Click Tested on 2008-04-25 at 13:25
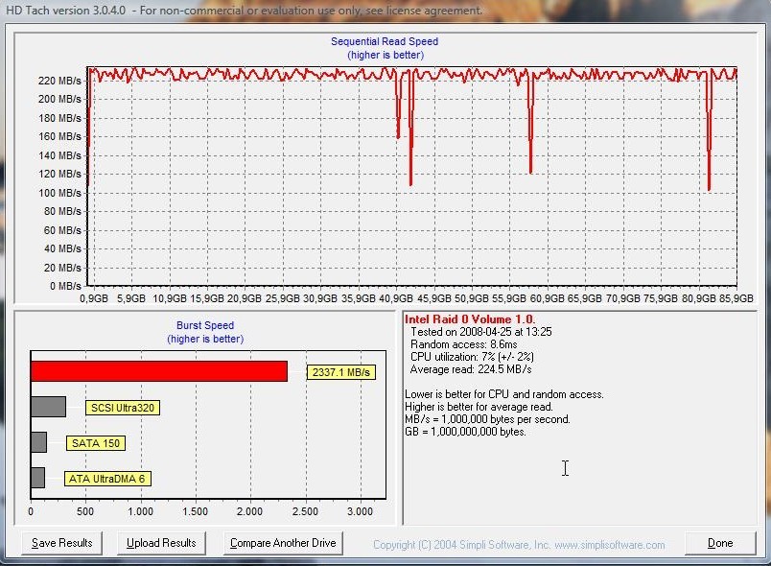This screenshot has width=771, height=566. coord(480,332)
